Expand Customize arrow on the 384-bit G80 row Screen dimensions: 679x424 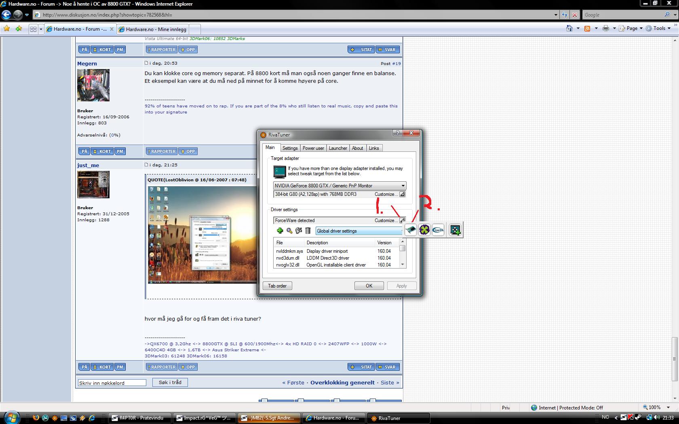tap(402, 194)
